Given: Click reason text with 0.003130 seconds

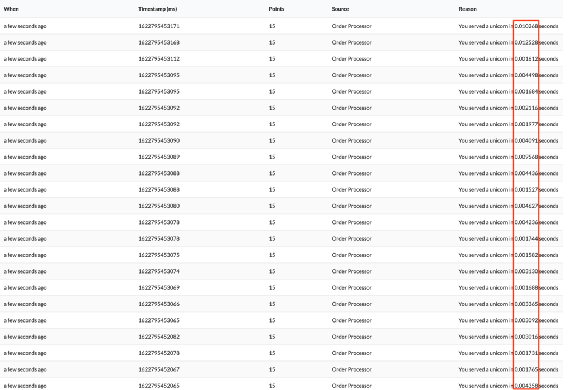Looking at the screenshot, I should tap(509, 271).
